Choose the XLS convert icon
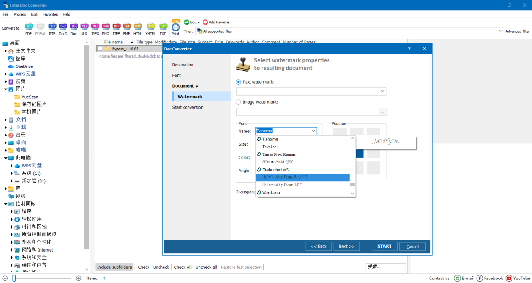 [84, 27]
